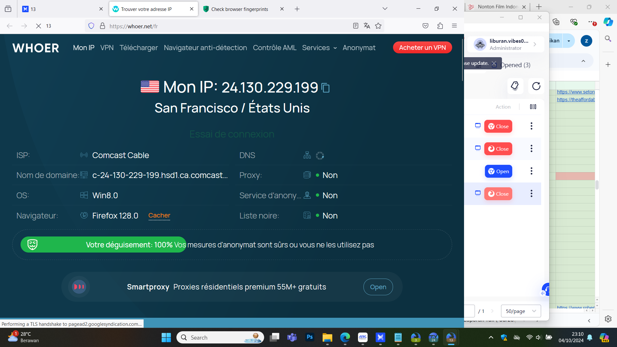Collapse the panel with the up chevron

point(583,61)
